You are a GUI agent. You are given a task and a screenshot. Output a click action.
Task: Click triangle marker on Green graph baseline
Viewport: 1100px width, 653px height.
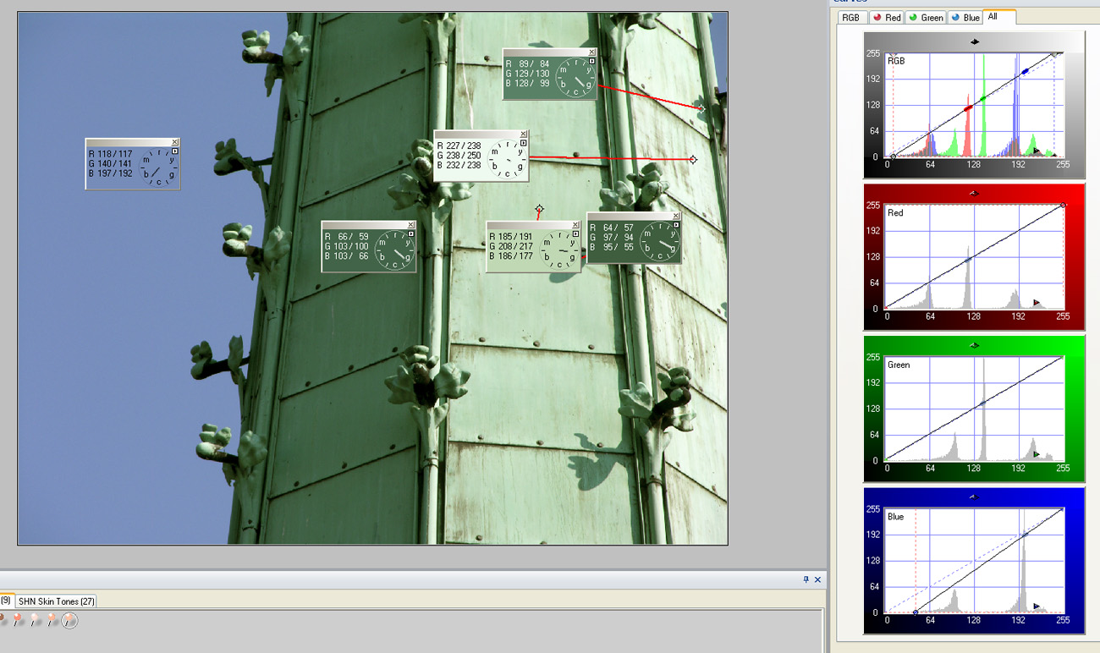tap(1037, 454)
